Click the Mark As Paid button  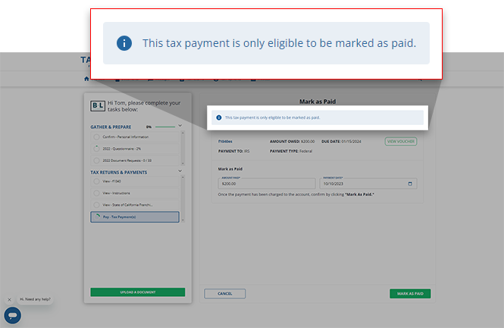[x=410, y=294]
